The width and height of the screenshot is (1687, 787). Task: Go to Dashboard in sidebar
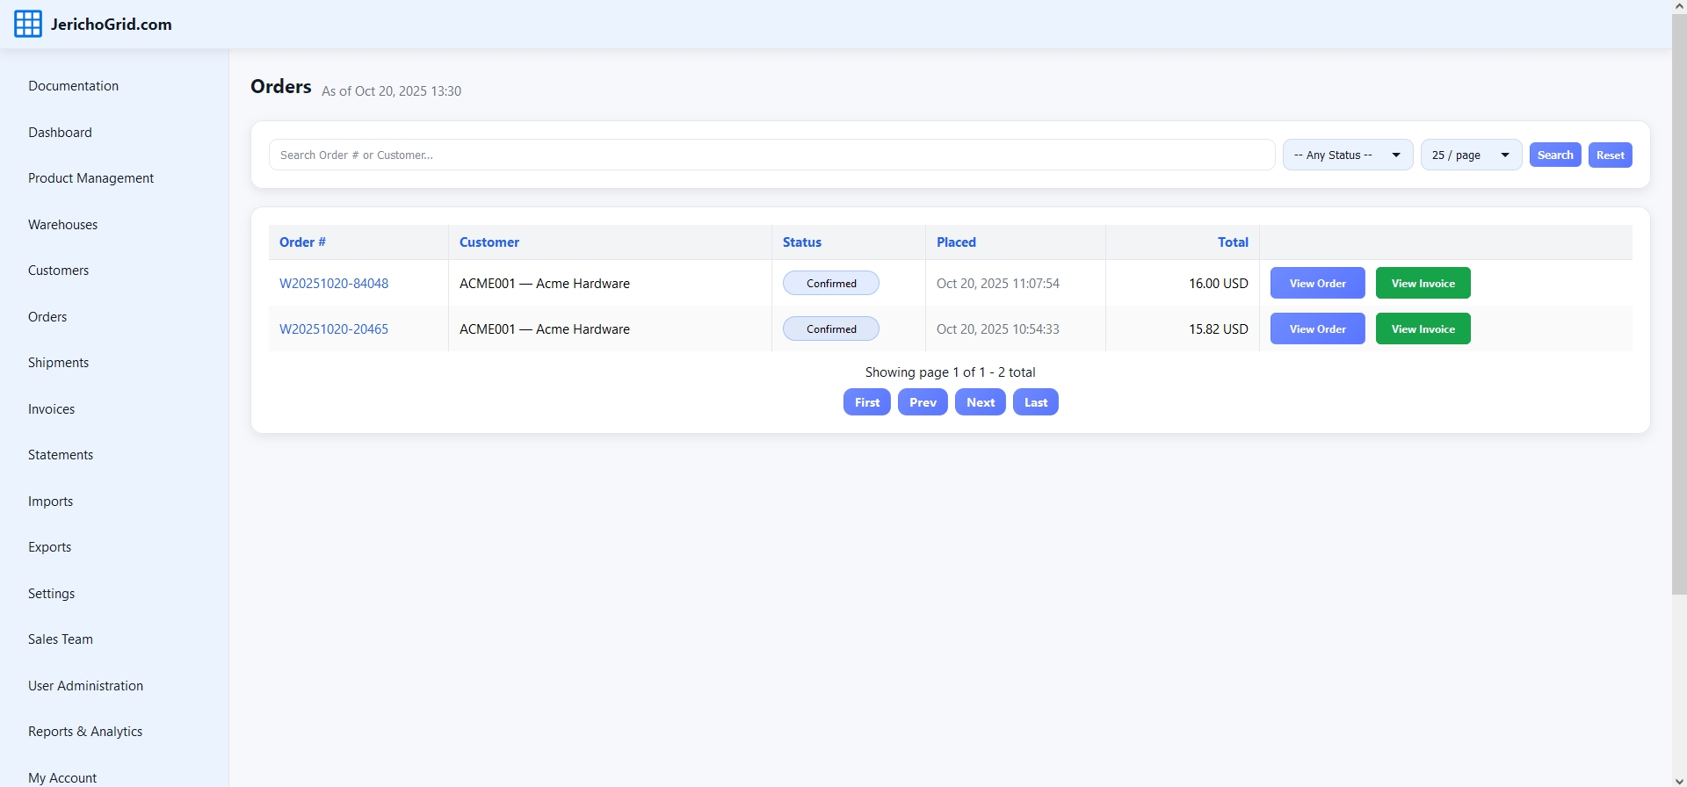click(x=60, y=133)
